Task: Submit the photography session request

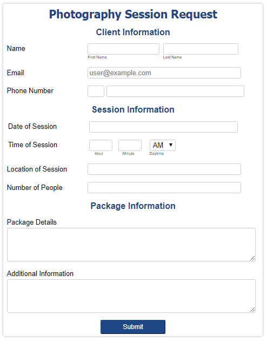Action: pyautogui.click(x=133, y=326)
